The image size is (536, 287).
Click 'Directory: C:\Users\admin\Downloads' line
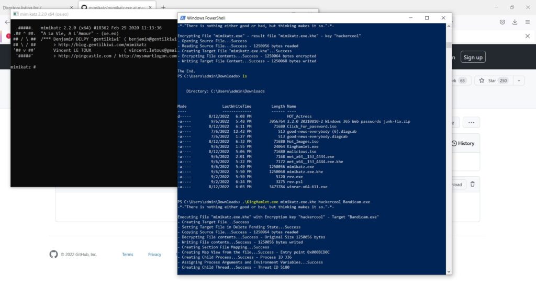225,91
